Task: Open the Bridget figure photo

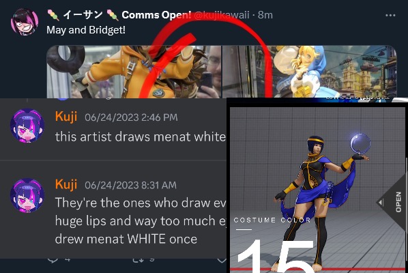Action: coord(309,72)
